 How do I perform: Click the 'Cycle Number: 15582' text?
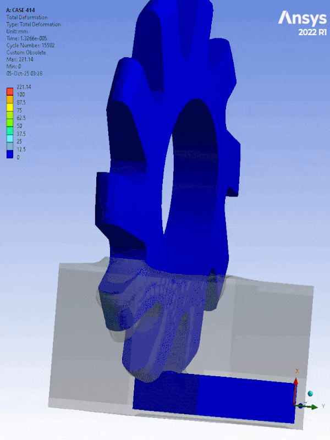tap(30, 46)
